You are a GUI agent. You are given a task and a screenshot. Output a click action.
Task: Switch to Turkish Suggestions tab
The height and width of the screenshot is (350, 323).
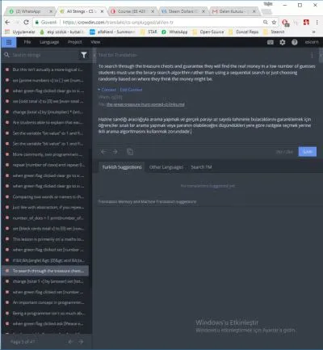(x=122, y=167)
